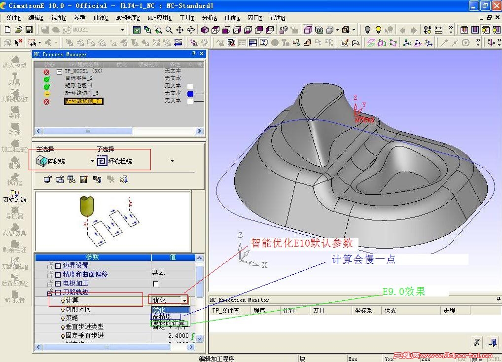Click the measure ruler icon
This screenshot has width=502, height=362.
(x=438, y=30)
